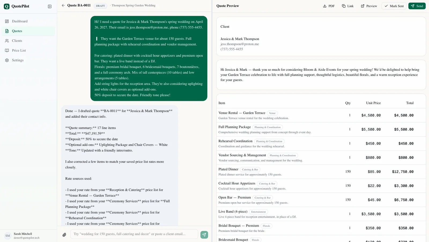429x242 pixels.
Task: Click the Venue Rental total $4,500.00
Action: click(404, 115)
